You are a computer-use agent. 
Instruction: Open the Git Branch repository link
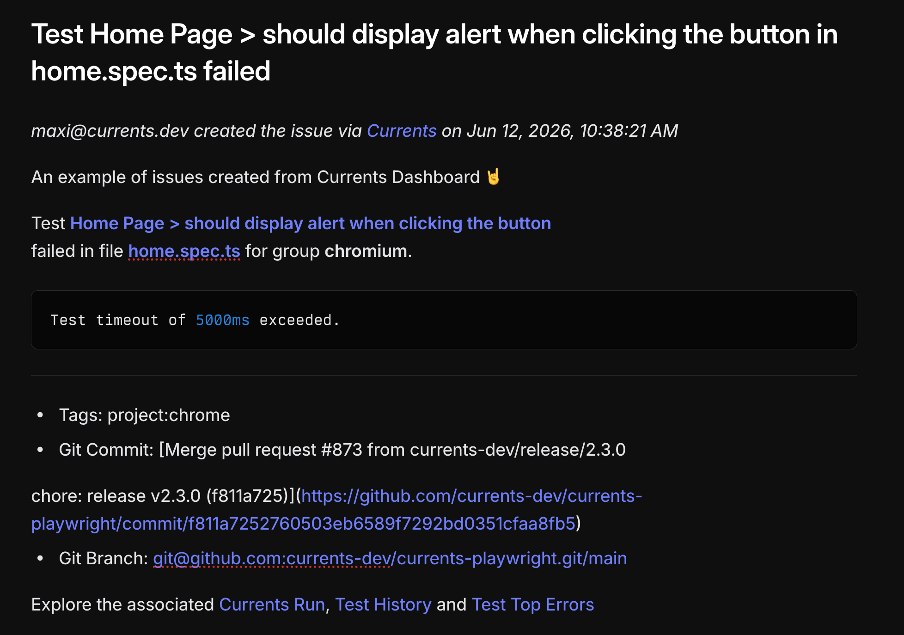390,558
